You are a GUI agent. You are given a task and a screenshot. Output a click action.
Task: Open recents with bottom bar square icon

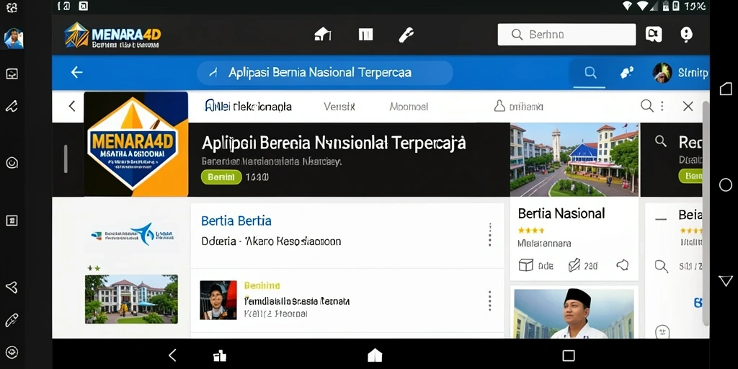(x=569, y=355)
